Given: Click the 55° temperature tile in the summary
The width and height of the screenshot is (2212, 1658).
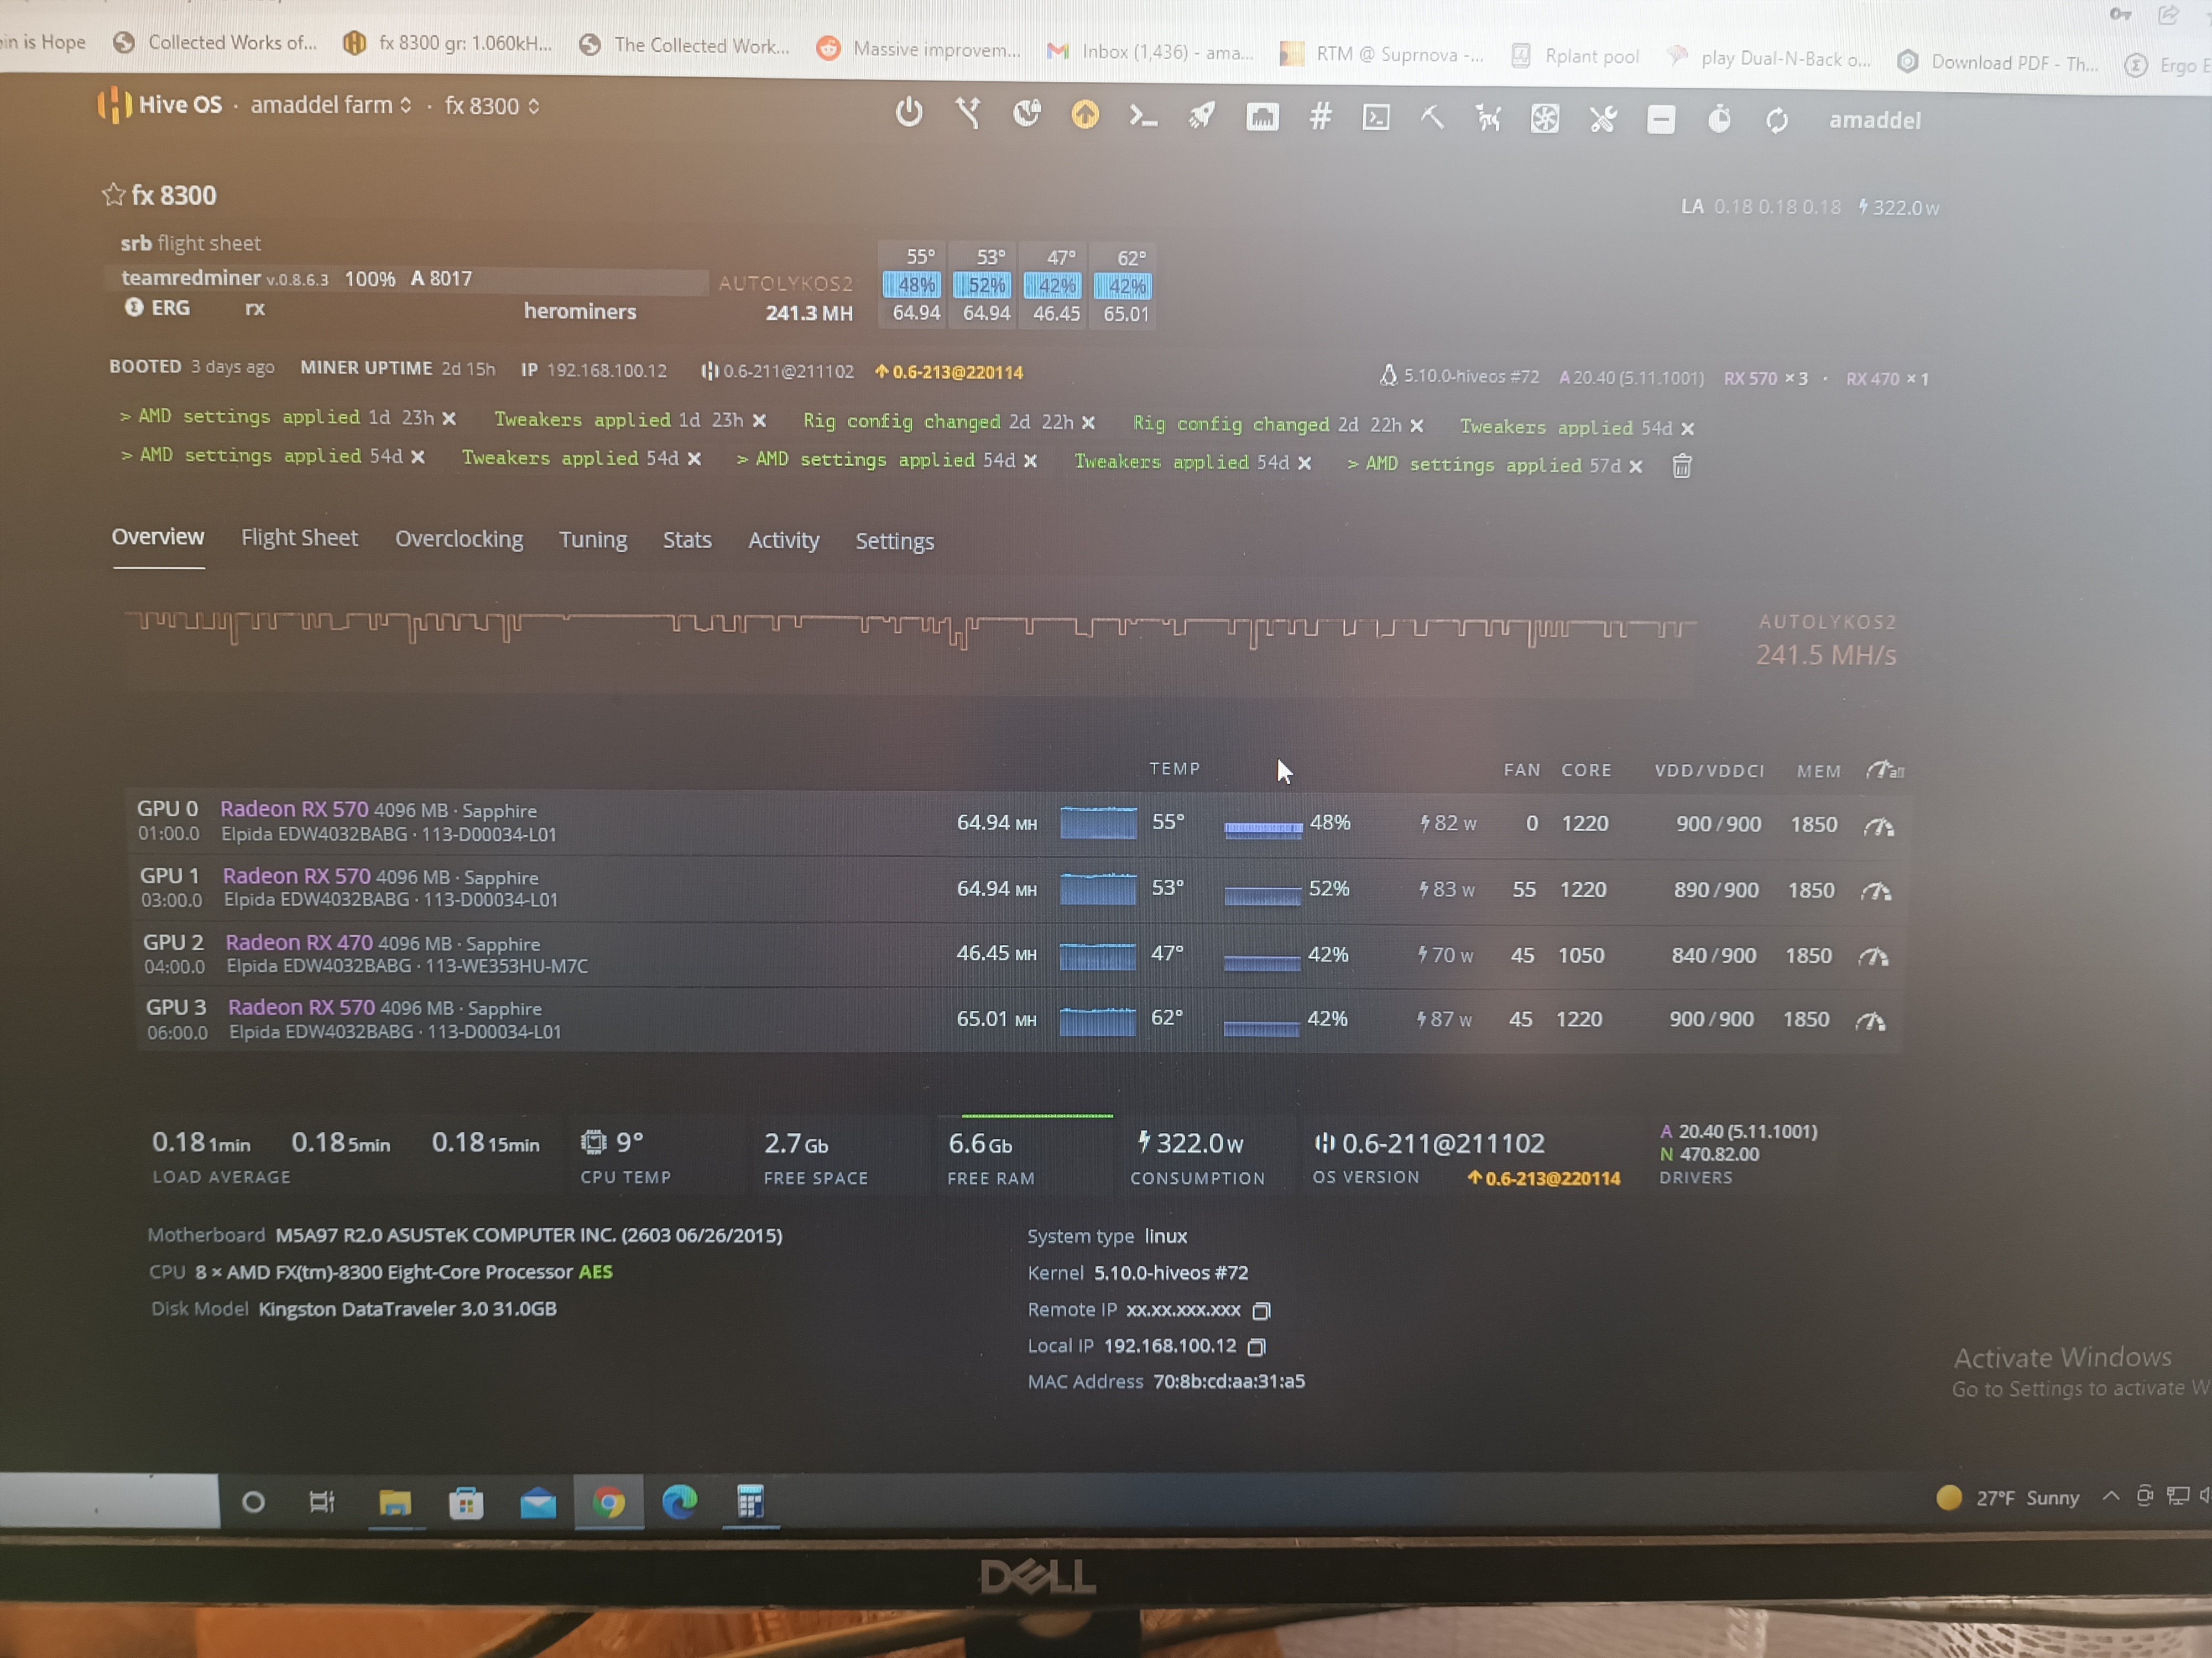Looking at the screenshot, I should coord(911,285).
